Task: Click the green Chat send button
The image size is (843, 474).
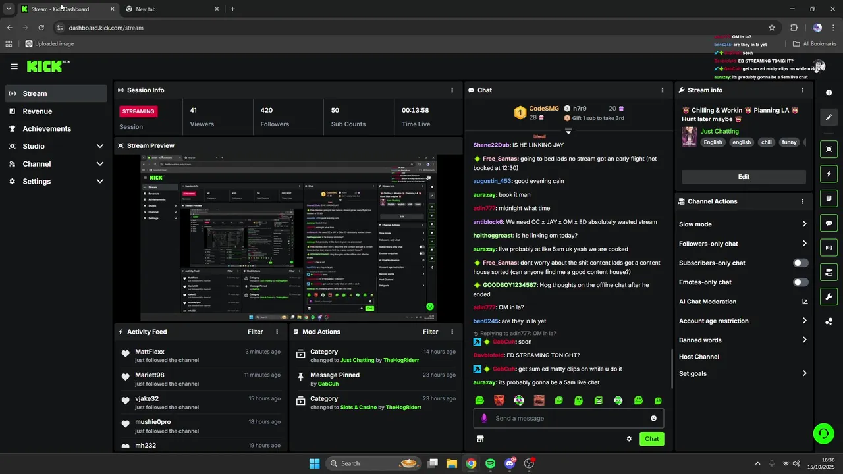Action: pyautogui.click(x=651, y=439)
